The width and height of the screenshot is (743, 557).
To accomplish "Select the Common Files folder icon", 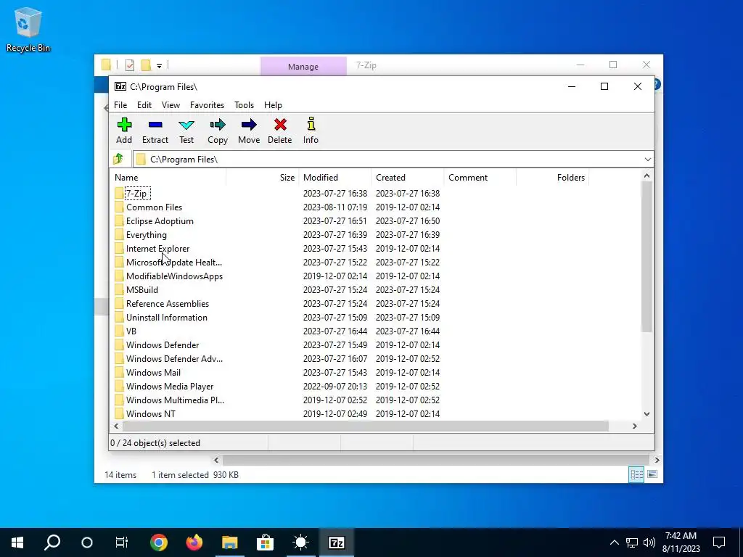I will [x=119, y=207].
